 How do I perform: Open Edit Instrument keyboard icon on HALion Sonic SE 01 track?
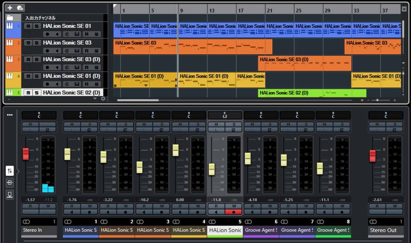click(76, 34)
